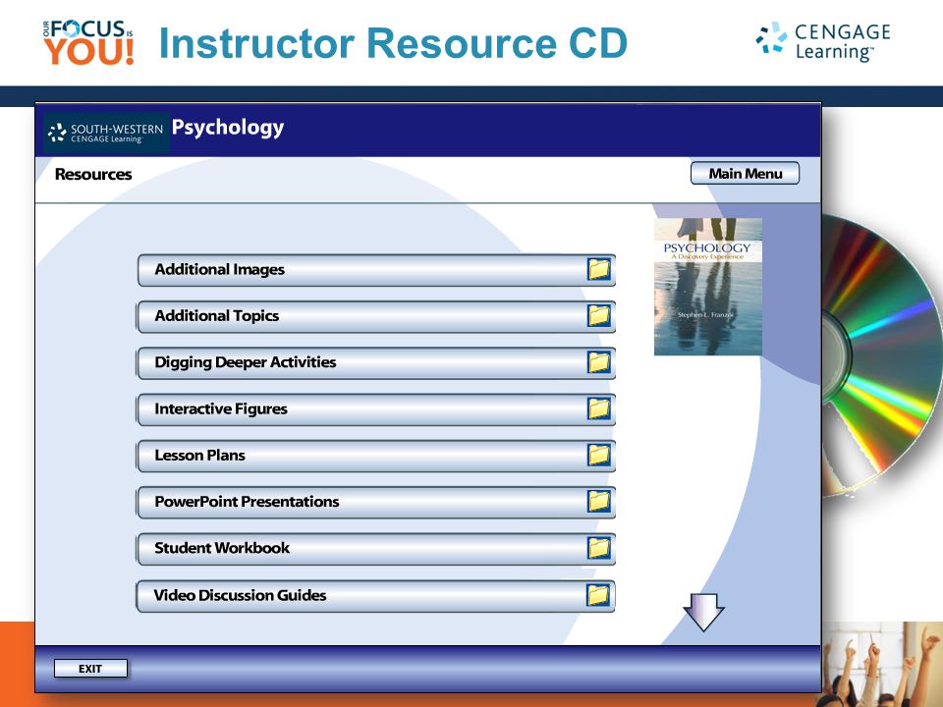Click the Psychology title text

click(228, 128)
